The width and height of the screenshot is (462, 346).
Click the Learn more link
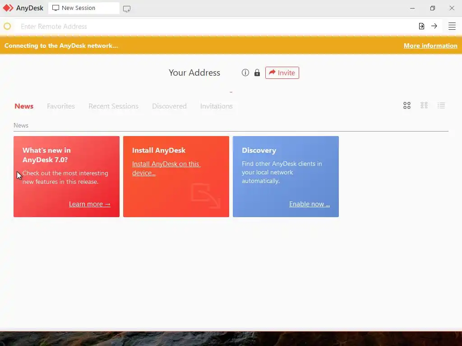(x=90, y=204)
